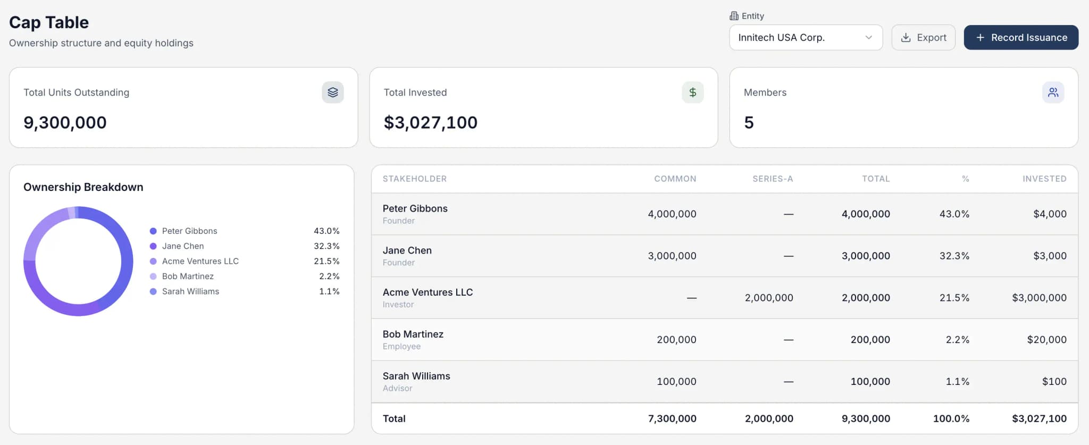
Task: Click the INVESTED column header
Action: tap(1044, 179)
